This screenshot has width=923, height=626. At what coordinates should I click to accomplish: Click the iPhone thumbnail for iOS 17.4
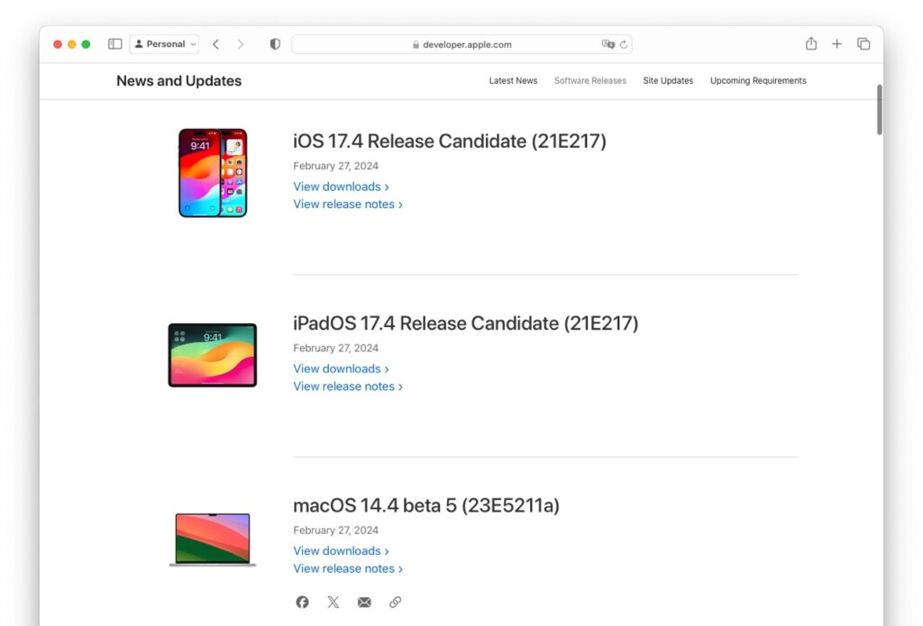tap(213, 172)
